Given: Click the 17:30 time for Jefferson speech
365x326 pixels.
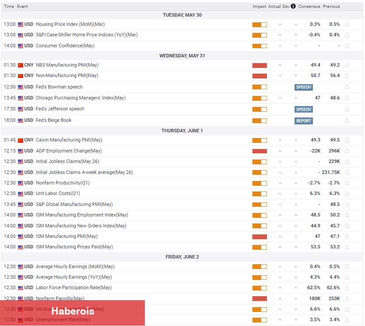Looking at the screenshot, I should pyautogui.click(x=10, y=109).
